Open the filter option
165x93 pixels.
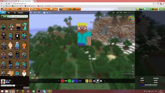coord(125,13)
